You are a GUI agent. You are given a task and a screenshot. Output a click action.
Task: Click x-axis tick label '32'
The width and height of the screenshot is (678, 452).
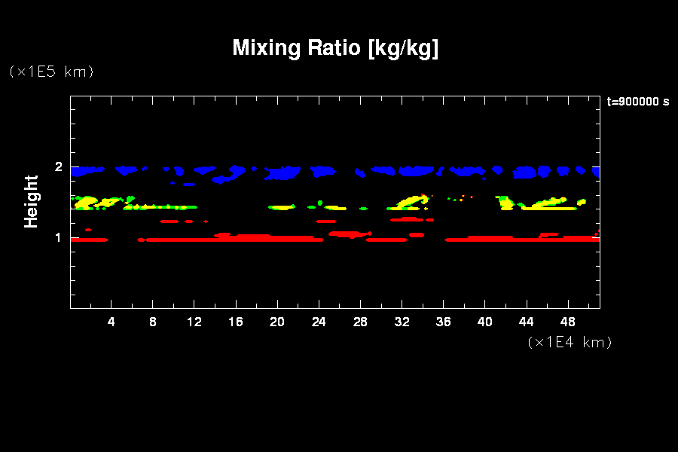[x=402, y=322]
